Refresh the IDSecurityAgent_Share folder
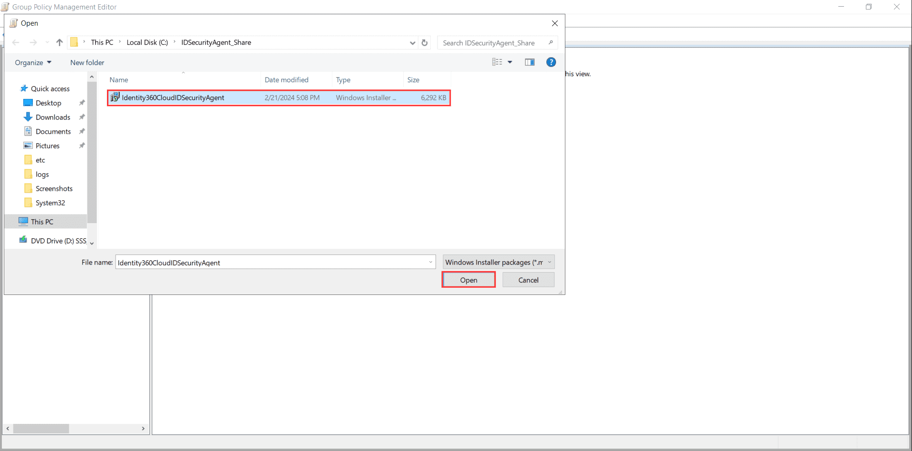The width and height of the screenshot is (912, 451). [425, 43]
